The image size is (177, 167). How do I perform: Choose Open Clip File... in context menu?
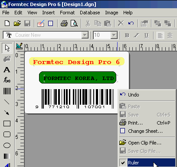147,143
